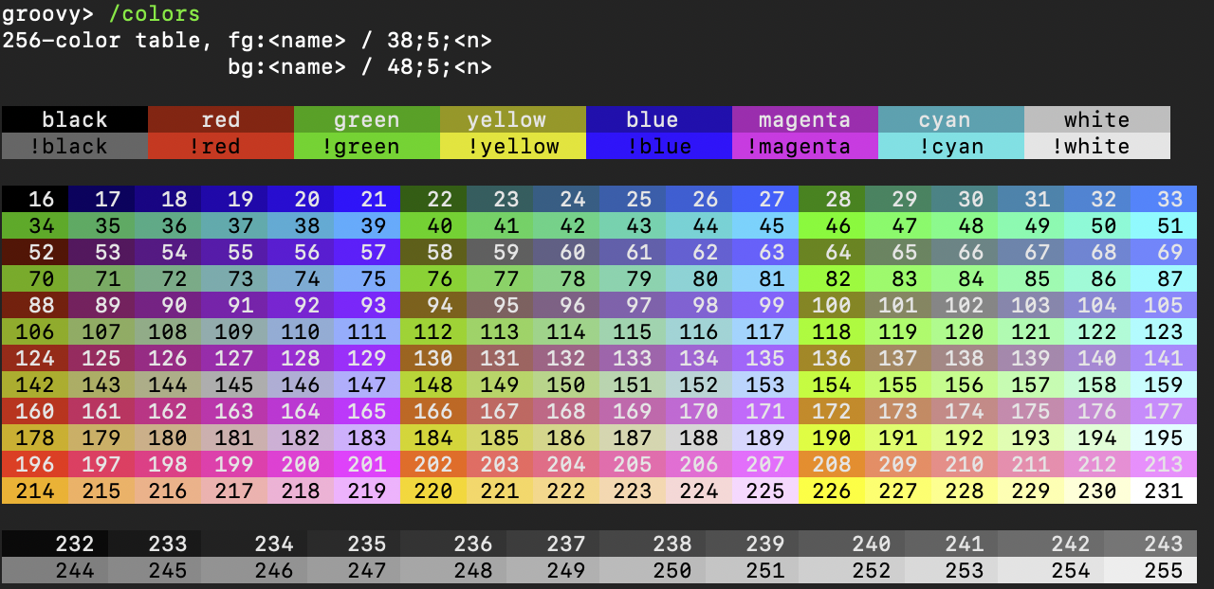The width and height of the screenshot is (1214, 589).
Task: Select color cell 196
Action: [36, 464]
